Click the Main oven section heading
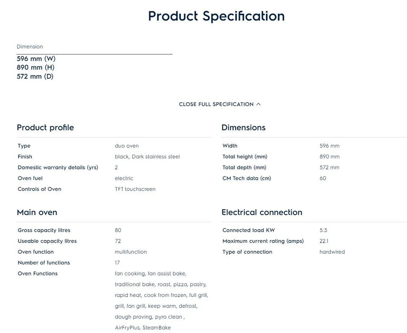Viewport: 407px width, 333px height. (x=37, y=212)
